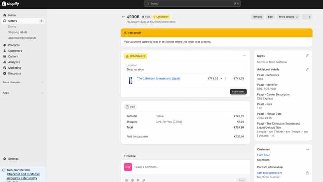
Task: Click the Home house icon
Action: 5,15
